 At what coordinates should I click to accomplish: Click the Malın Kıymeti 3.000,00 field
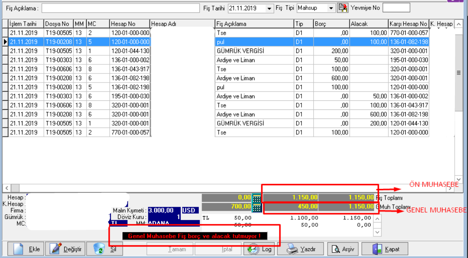(164, 211)
